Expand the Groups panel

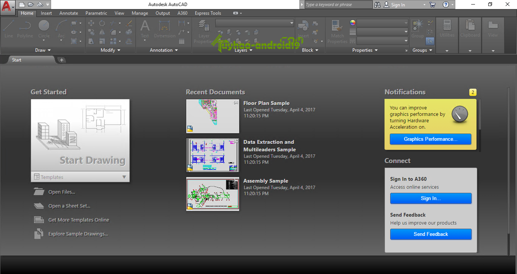tap(422, 50)
